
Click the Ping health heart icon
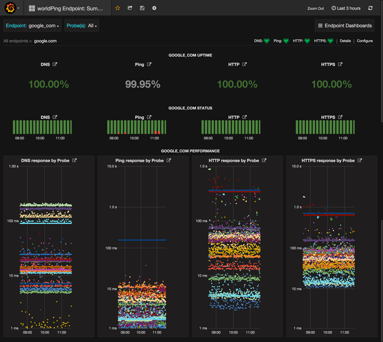pos(286,41)
